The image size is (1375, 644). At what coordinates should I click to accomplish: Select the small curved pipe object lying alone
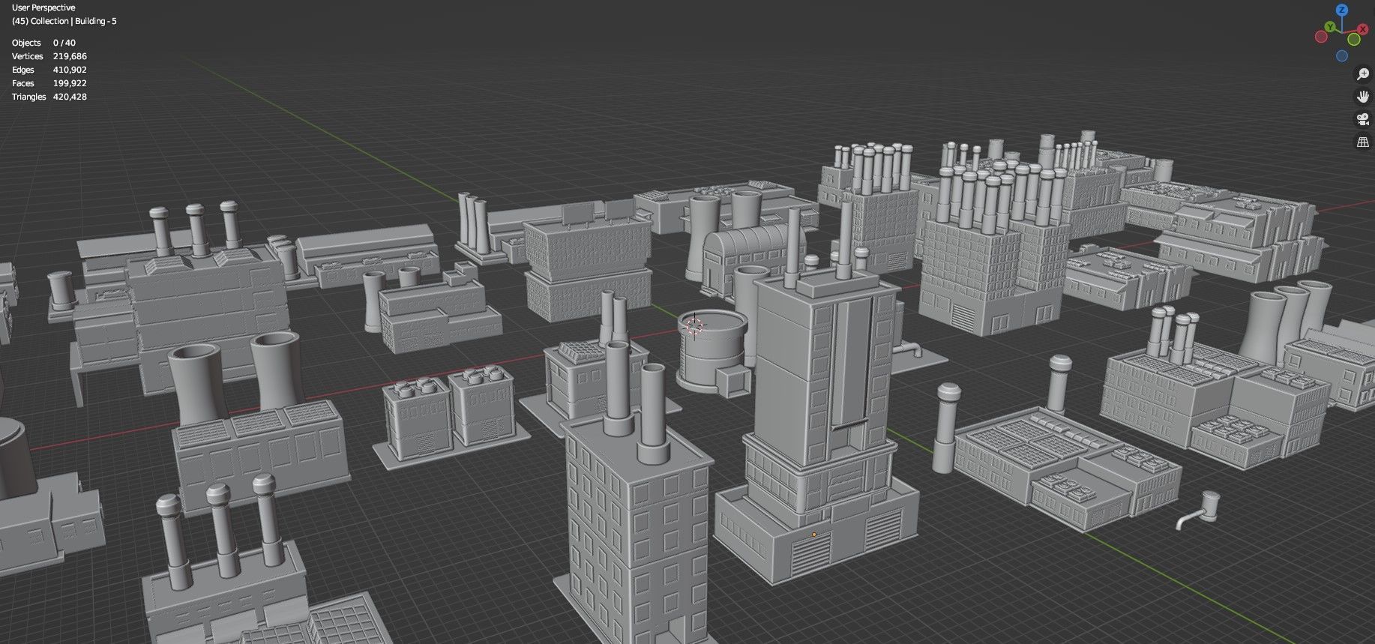(1200, 510)
